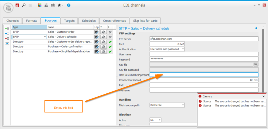Screen dimensions: 268x129
Task: Click the Path input field
Action: tap(204, 85)
